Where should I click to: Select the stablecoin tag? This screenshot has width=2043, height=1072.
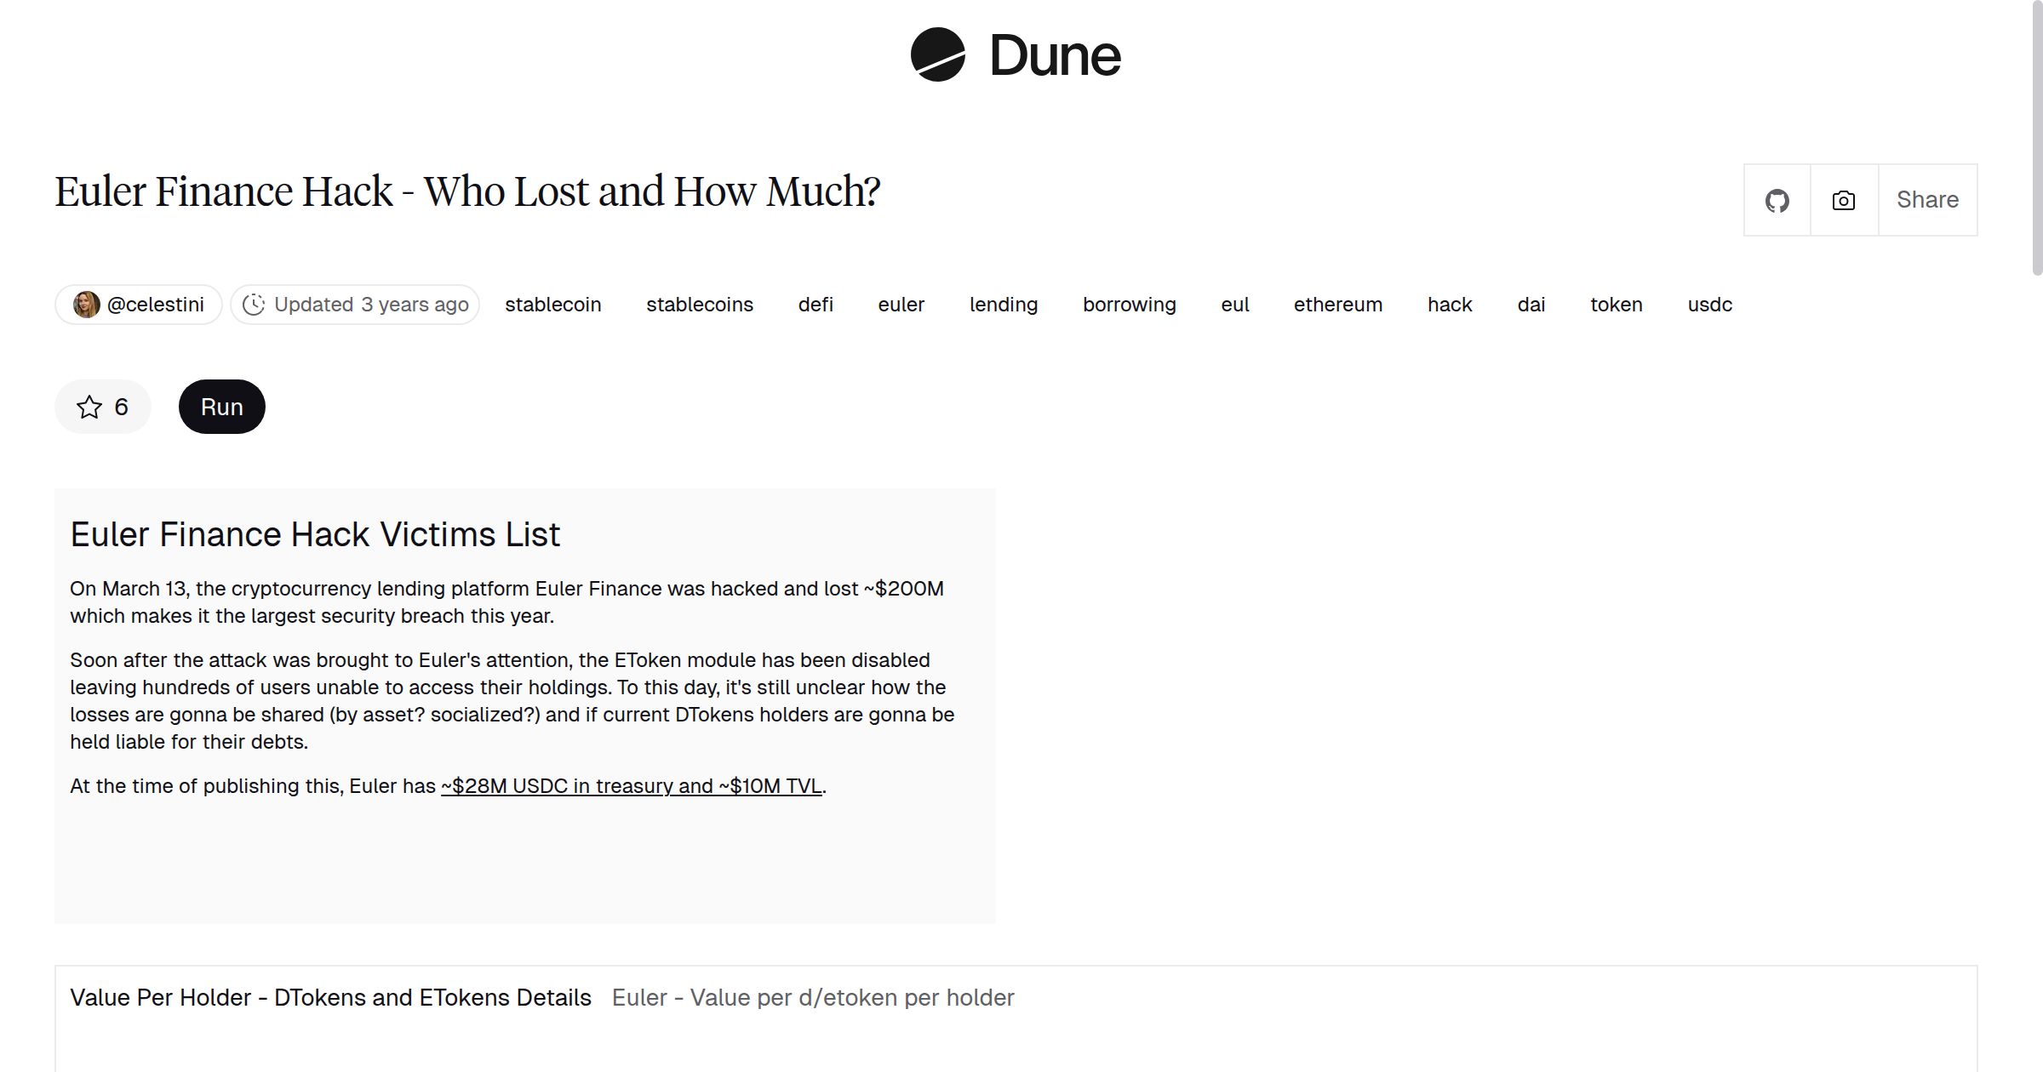point(553,305)
